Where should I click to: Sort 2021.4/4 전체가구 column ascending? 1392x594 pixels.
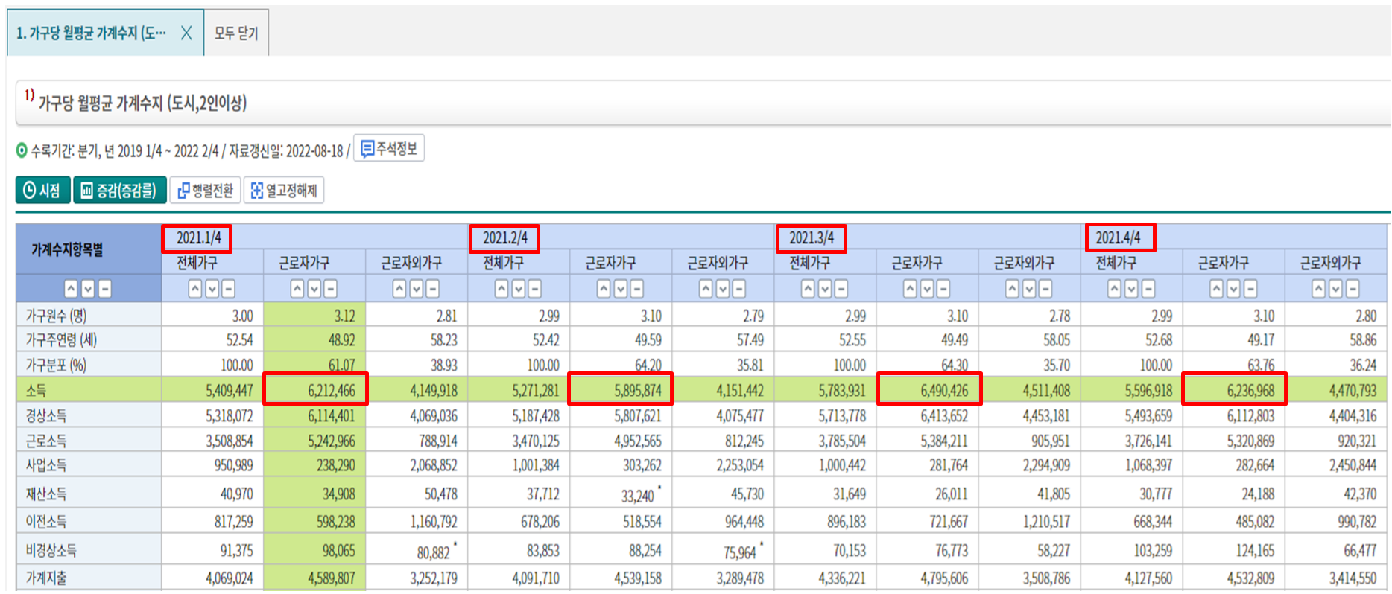tap(1114, 289)
